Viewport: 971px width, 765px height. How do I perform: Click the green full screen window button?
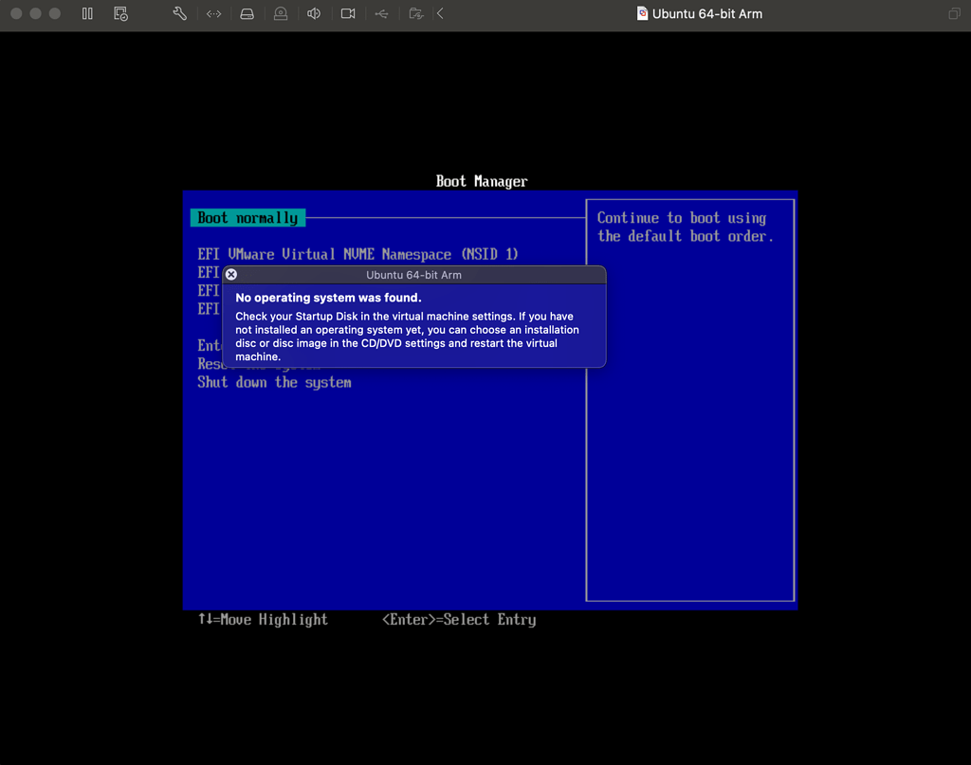55,14
